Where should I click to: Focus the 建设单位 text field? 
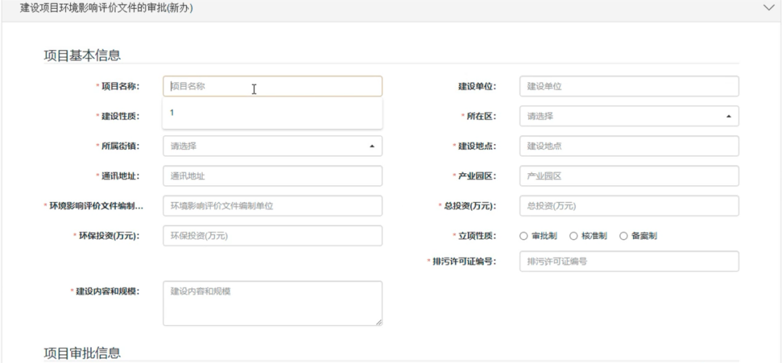click(x=628, y=86)
